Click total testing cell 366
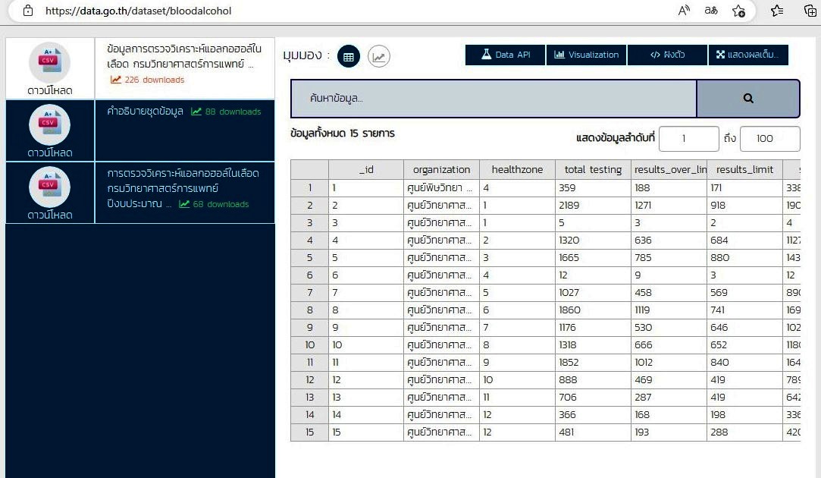Screen dimensions: 821x478 tap(594, 414)
